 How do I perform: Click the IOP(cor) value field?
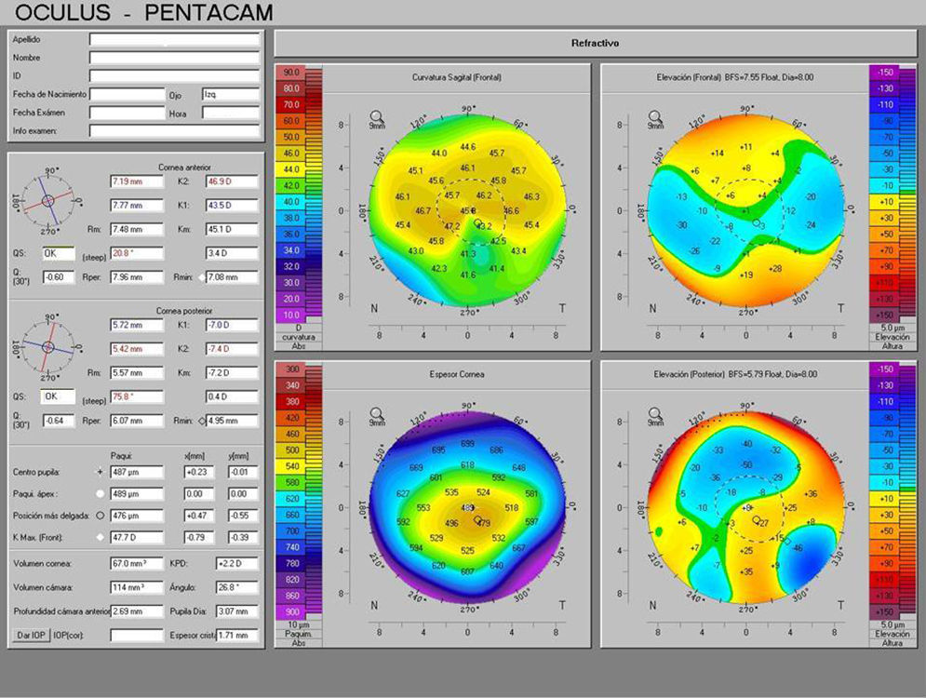137,635
